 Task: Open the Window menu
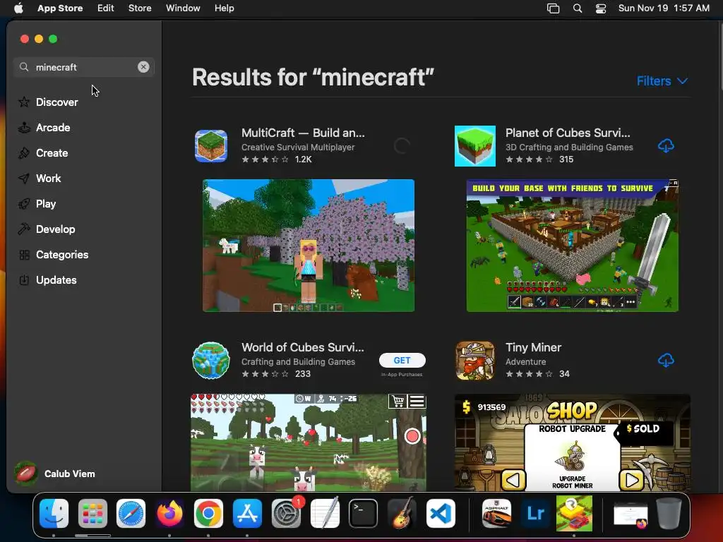point(183,8)
